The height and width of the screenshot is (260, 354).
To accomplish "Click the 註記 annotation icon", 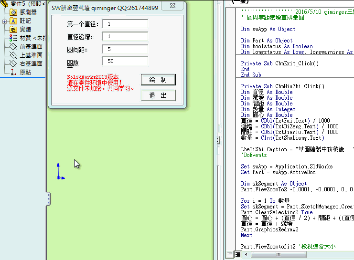I will pyautogui.click(x=13, y=21).
